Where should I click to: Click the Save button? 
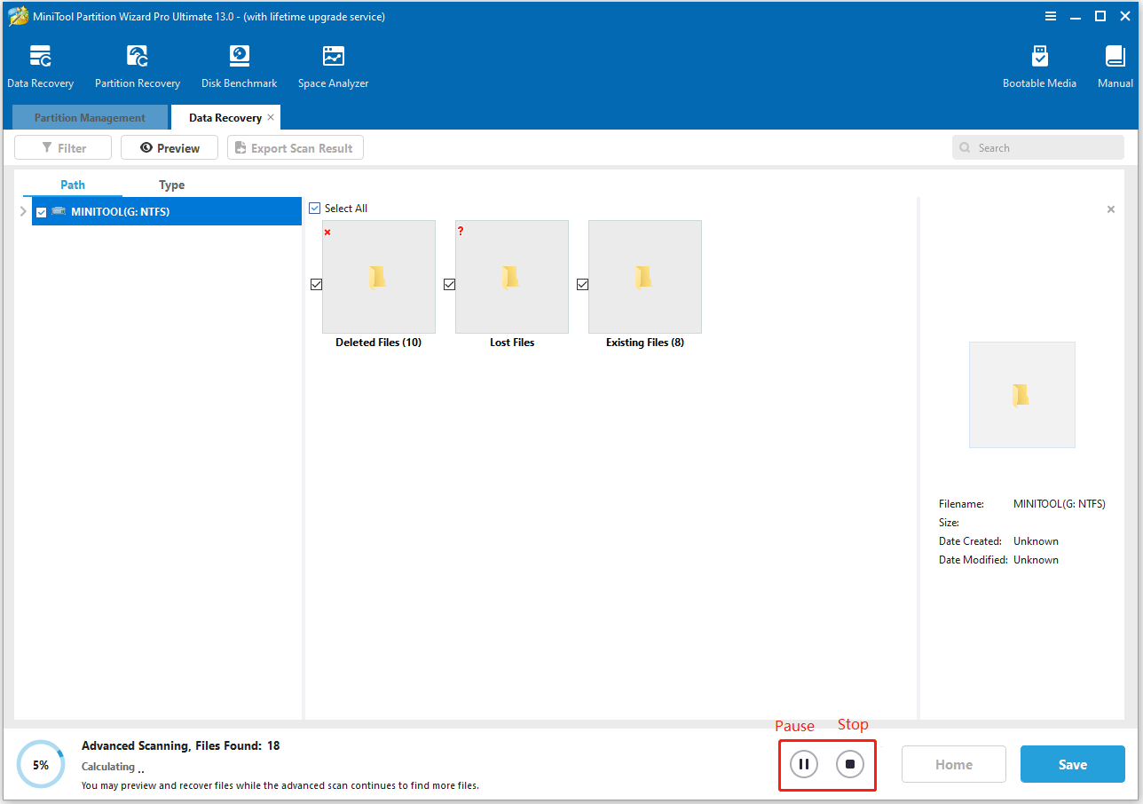(1072, 764)
